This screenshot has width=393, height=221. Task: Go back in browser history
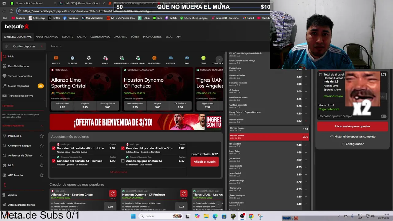point(4,11)
